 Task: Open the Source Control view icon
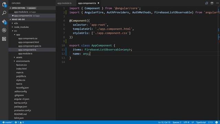click(4, 22)
